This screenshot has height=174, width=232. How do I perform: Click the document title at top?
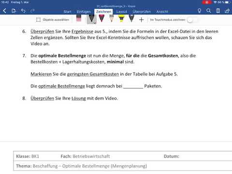[116, 6]
